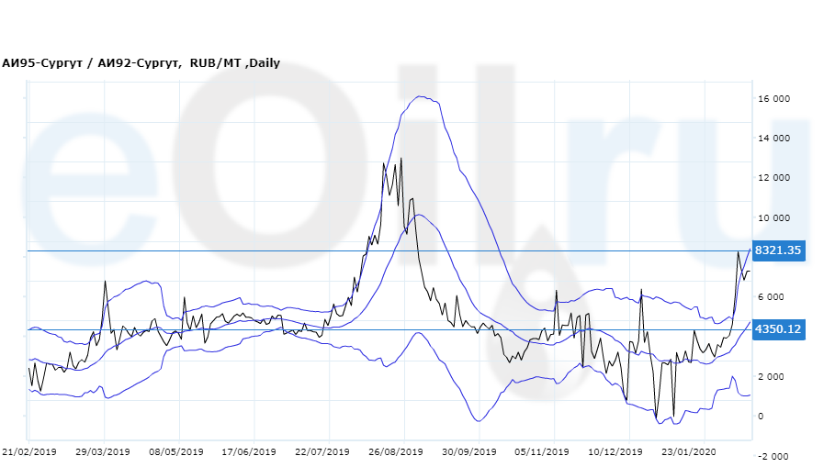
Task: Click the 10/12/2019 date label
Action: (615, 452)
